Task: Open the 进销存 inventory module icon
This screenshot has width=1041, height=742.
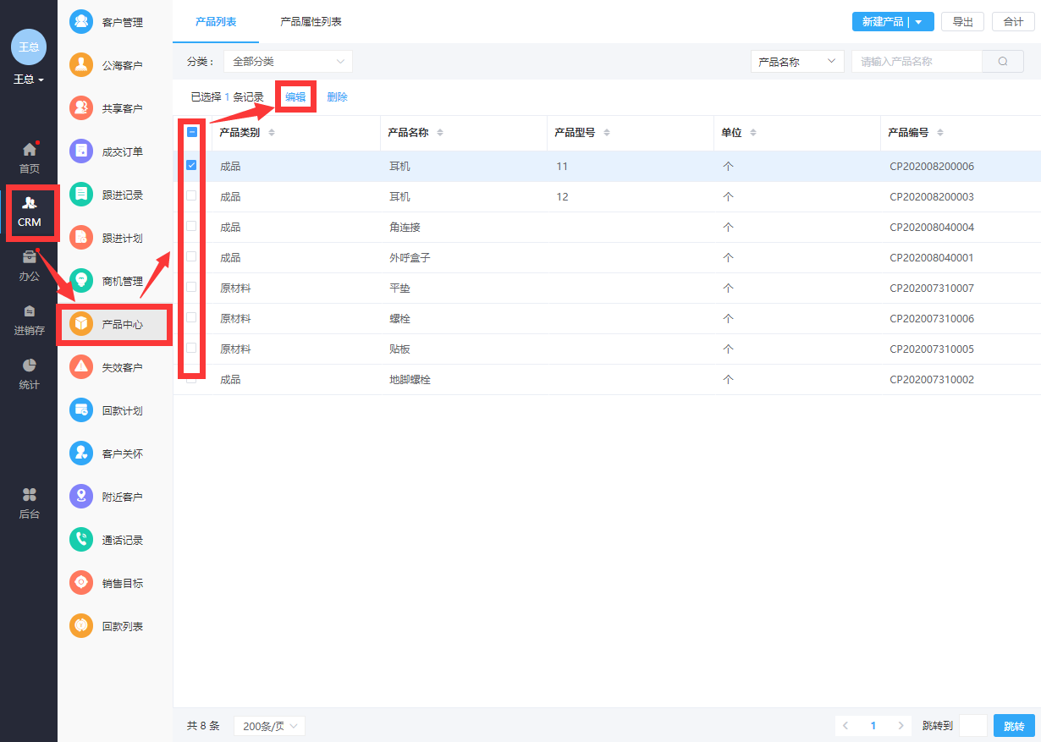Action: pos(29,311)
